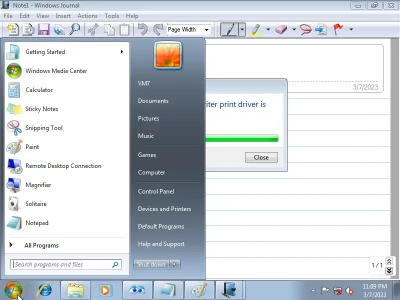Viewport: 400px width, 300px height.
Task: Click the Paste clipboard icon
Action: point(124,29)
